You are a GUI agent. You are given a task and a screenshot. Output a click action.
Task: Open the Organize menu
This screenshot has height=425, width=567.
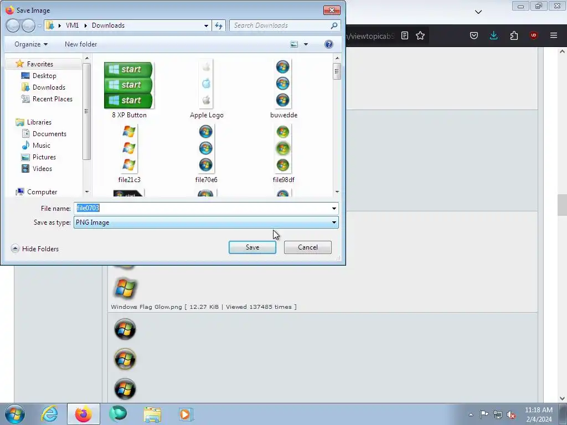coord(31,44)
